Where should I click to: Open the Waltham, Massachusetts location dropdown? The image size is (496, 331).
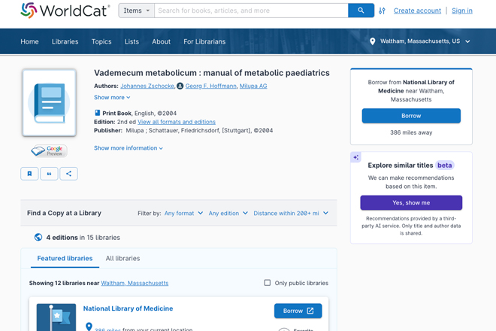click(420, 41)
